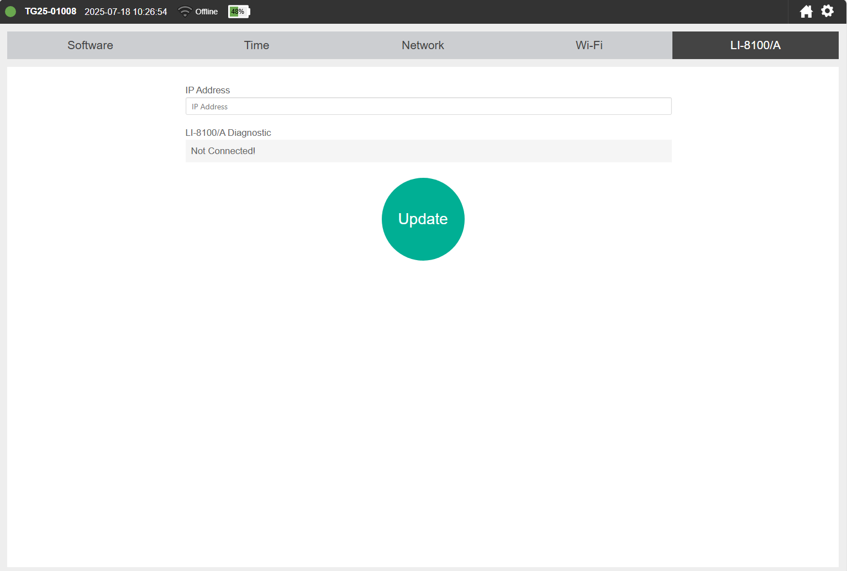Click the Offline status text
This screenshot has height=571, width=847.
(x=206, y=12)
